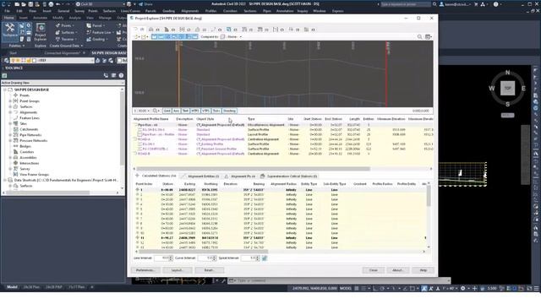This screenshot has width=541, height=304.
Task: Expand the Point Groups tree node
Action: (10, 101)
